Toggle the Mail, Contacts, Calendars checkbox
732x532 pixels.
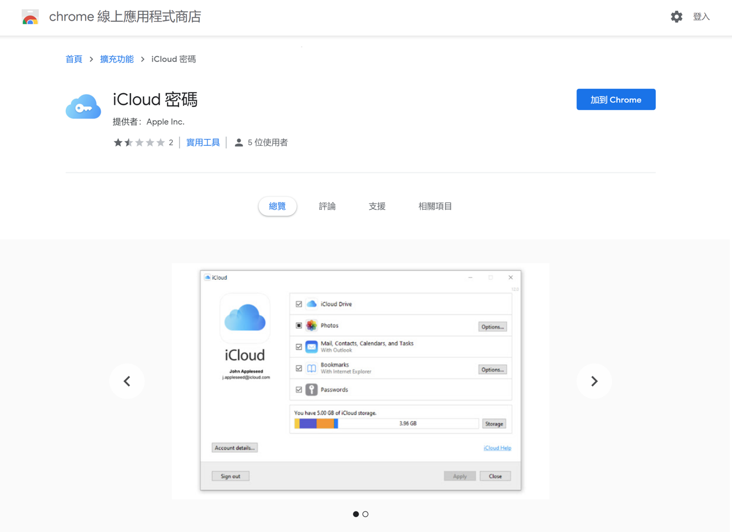click(x=299, y=347)
